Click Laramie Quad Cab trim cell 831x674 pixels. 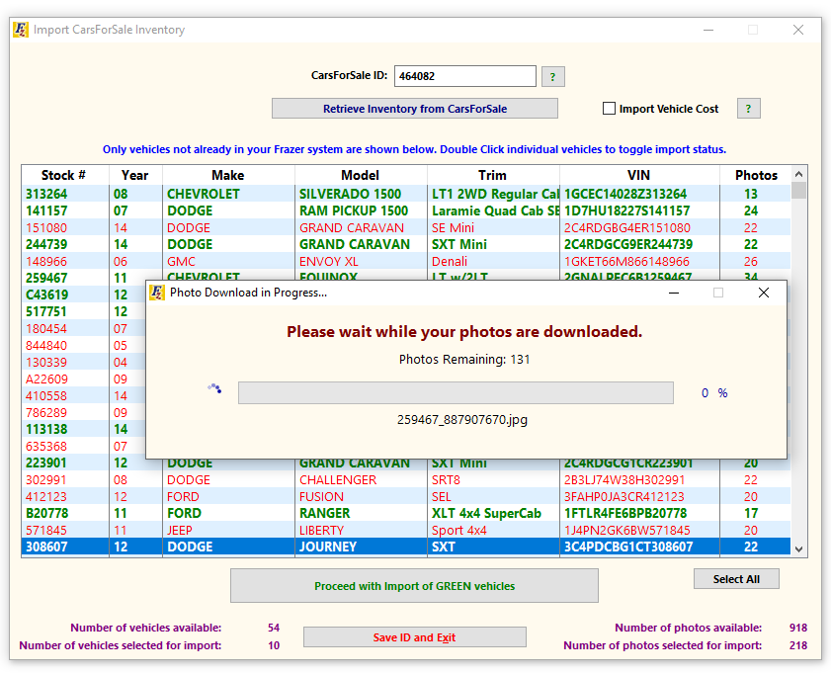(495, 211)
